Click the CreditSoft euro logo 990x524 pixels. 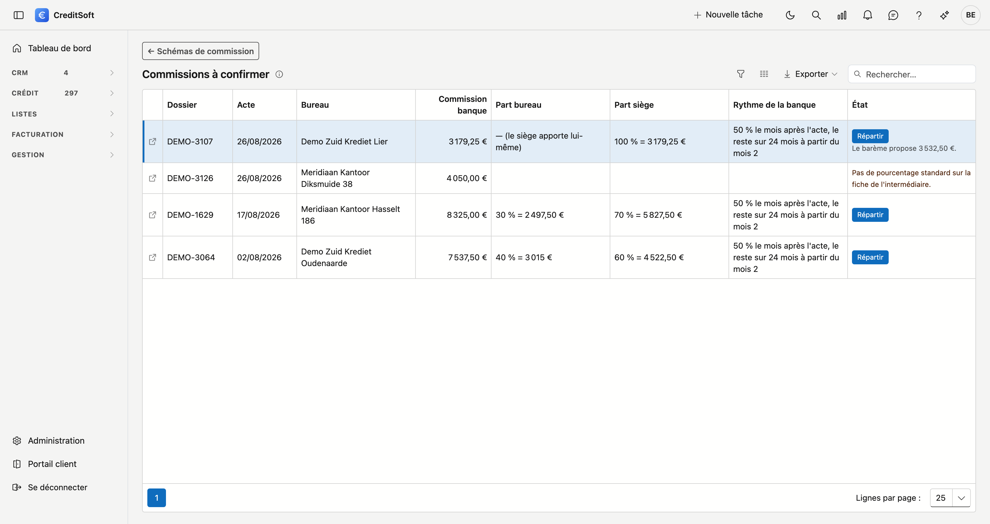42,15
